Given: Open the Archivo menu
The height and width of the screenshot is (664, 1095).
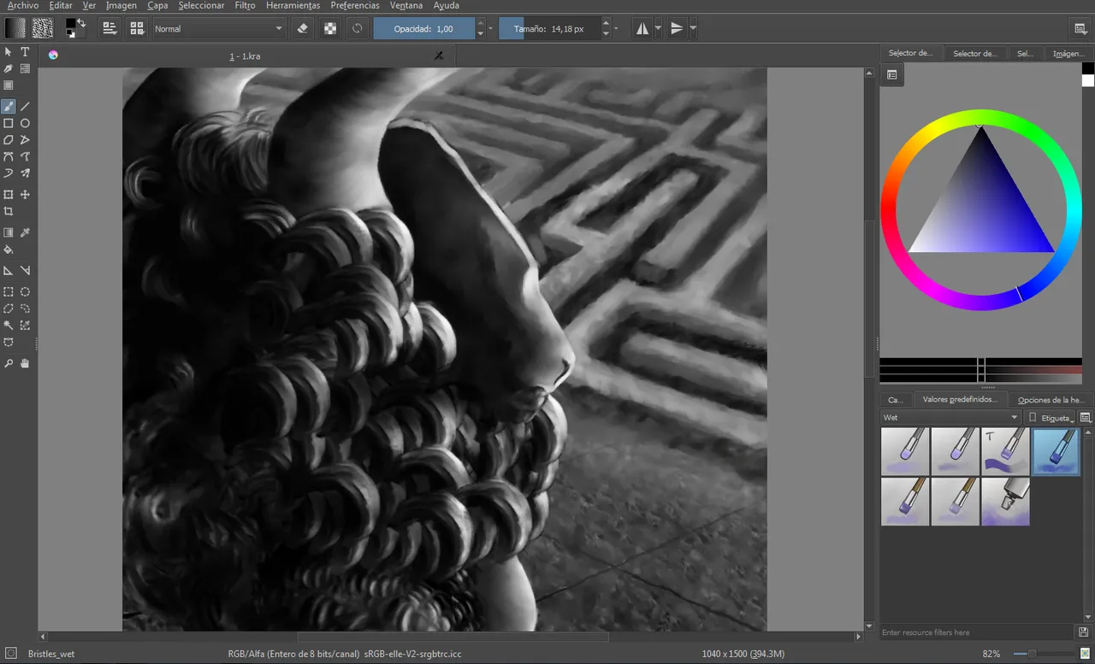Looking at the screenshot, I should (x=22, y=5).
